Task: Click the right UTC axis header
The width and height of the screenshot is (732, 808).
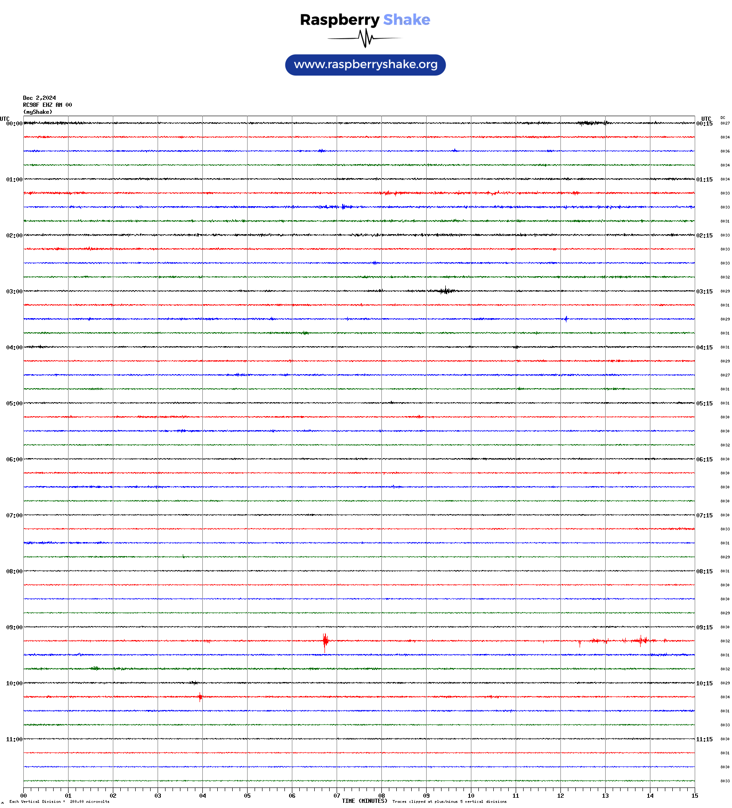Action: pyautogui.click(x=706, y=119)
